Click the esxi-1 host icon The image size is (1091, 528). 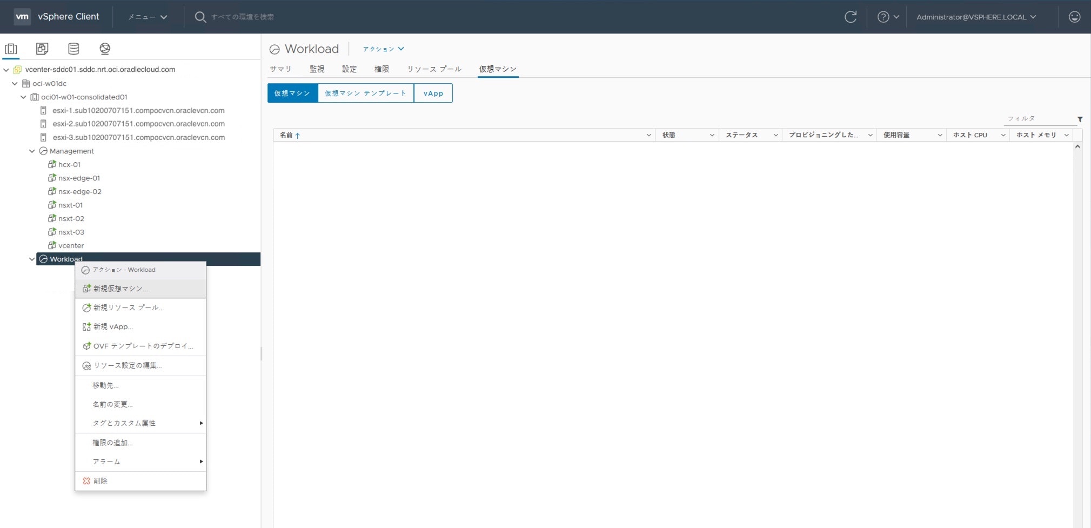point(43,110)
